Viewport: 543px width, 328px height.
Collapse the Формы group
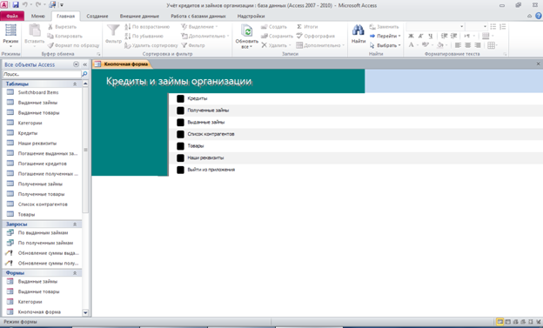click(x=75, y=273)
